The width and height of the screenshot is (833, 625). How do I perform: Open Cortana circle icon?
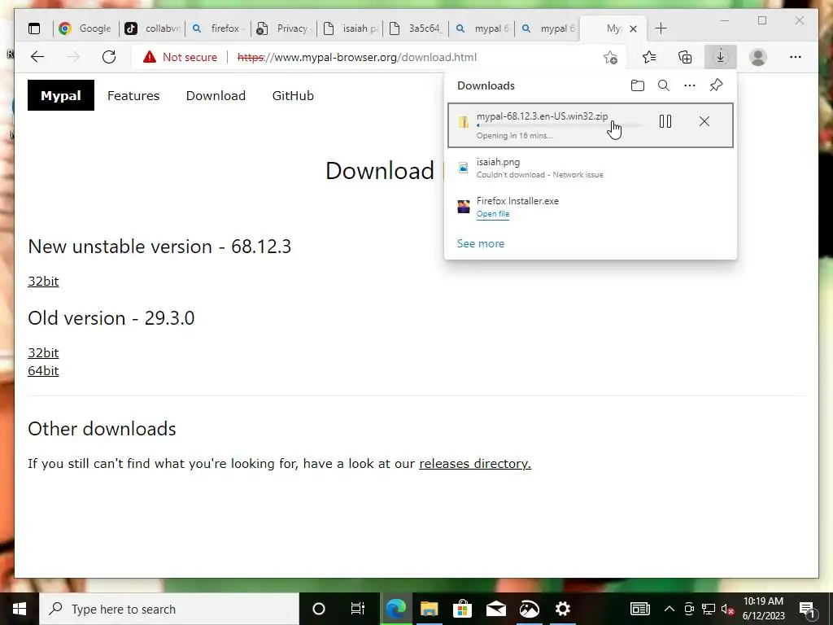[319, 609]
